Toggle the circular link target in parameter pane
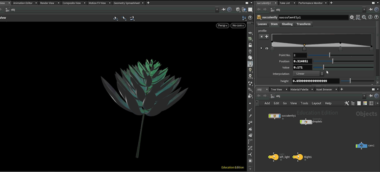Image resolution: width=380 pixels, height=172 pixels. 377,10
